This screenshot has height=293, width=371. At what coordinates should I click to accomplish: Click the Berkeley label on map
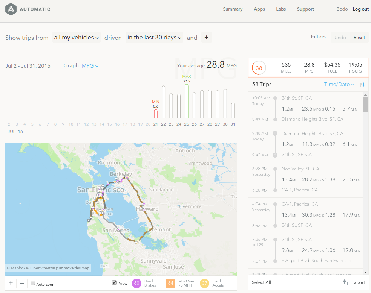[121, 174]
